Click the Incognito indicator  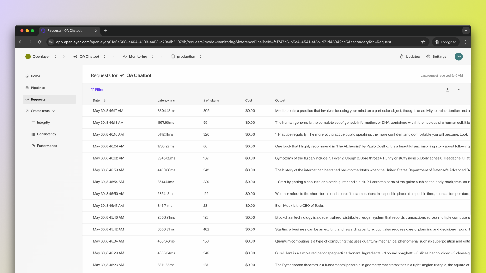(x=446, y=42)
